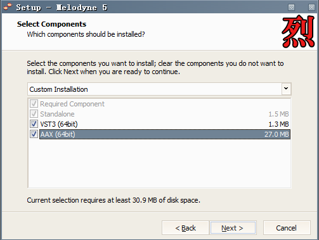Cancel the Melodyne installation
319x240 pixels.
coord(287,228)
